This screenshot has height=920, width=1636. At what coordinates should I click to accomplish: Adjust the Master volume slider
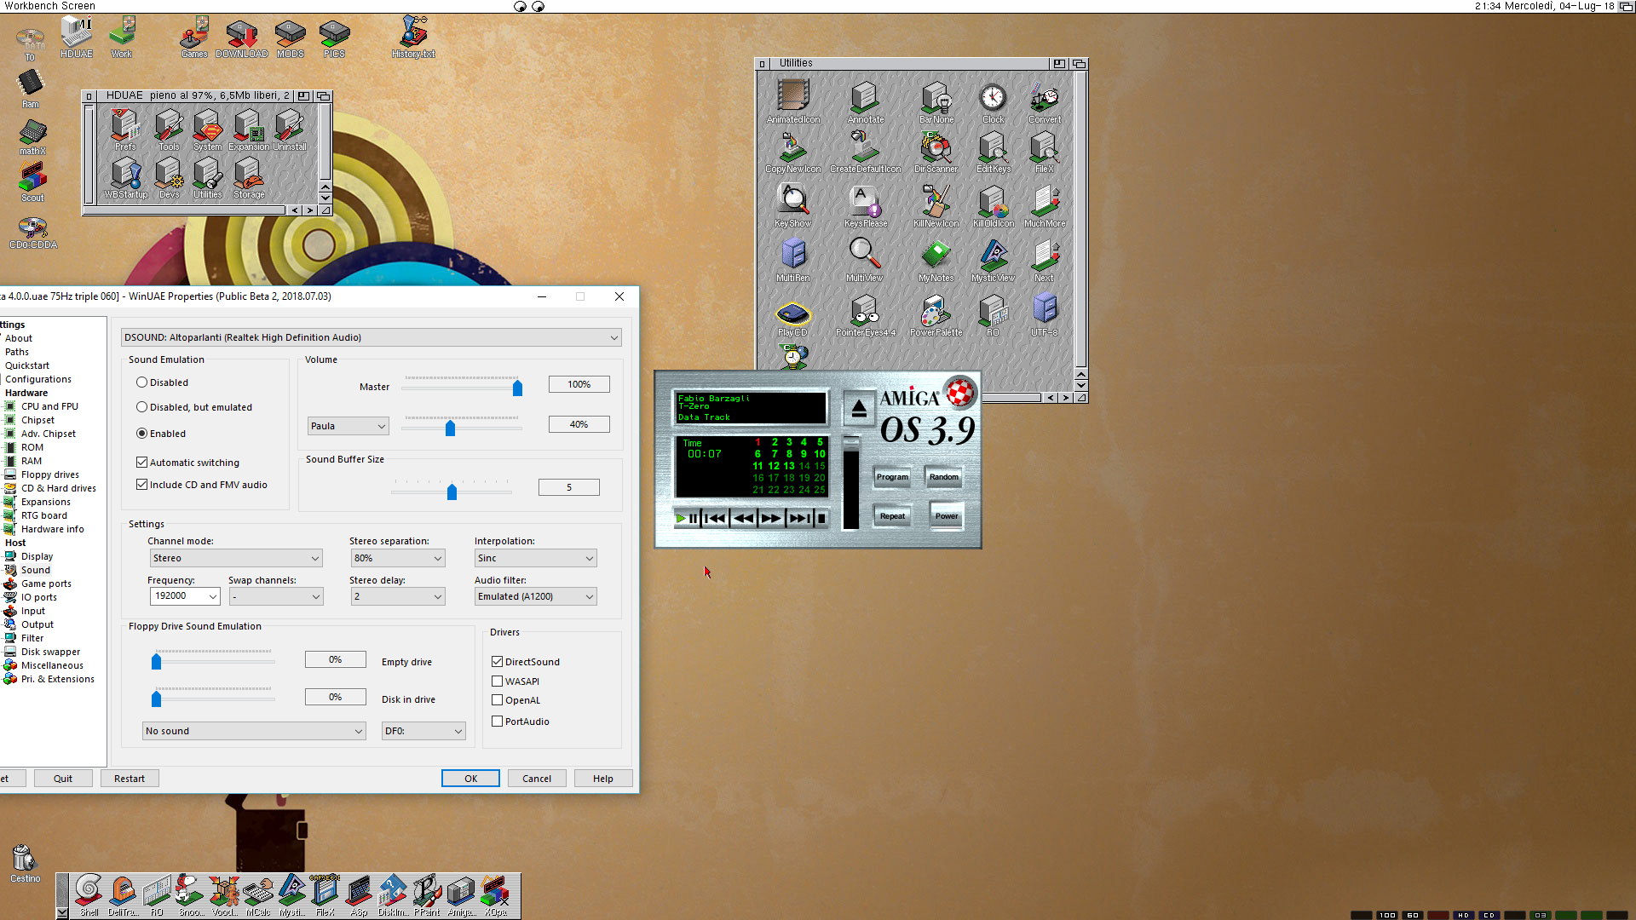pyautogui.click(x=517, y=388)
